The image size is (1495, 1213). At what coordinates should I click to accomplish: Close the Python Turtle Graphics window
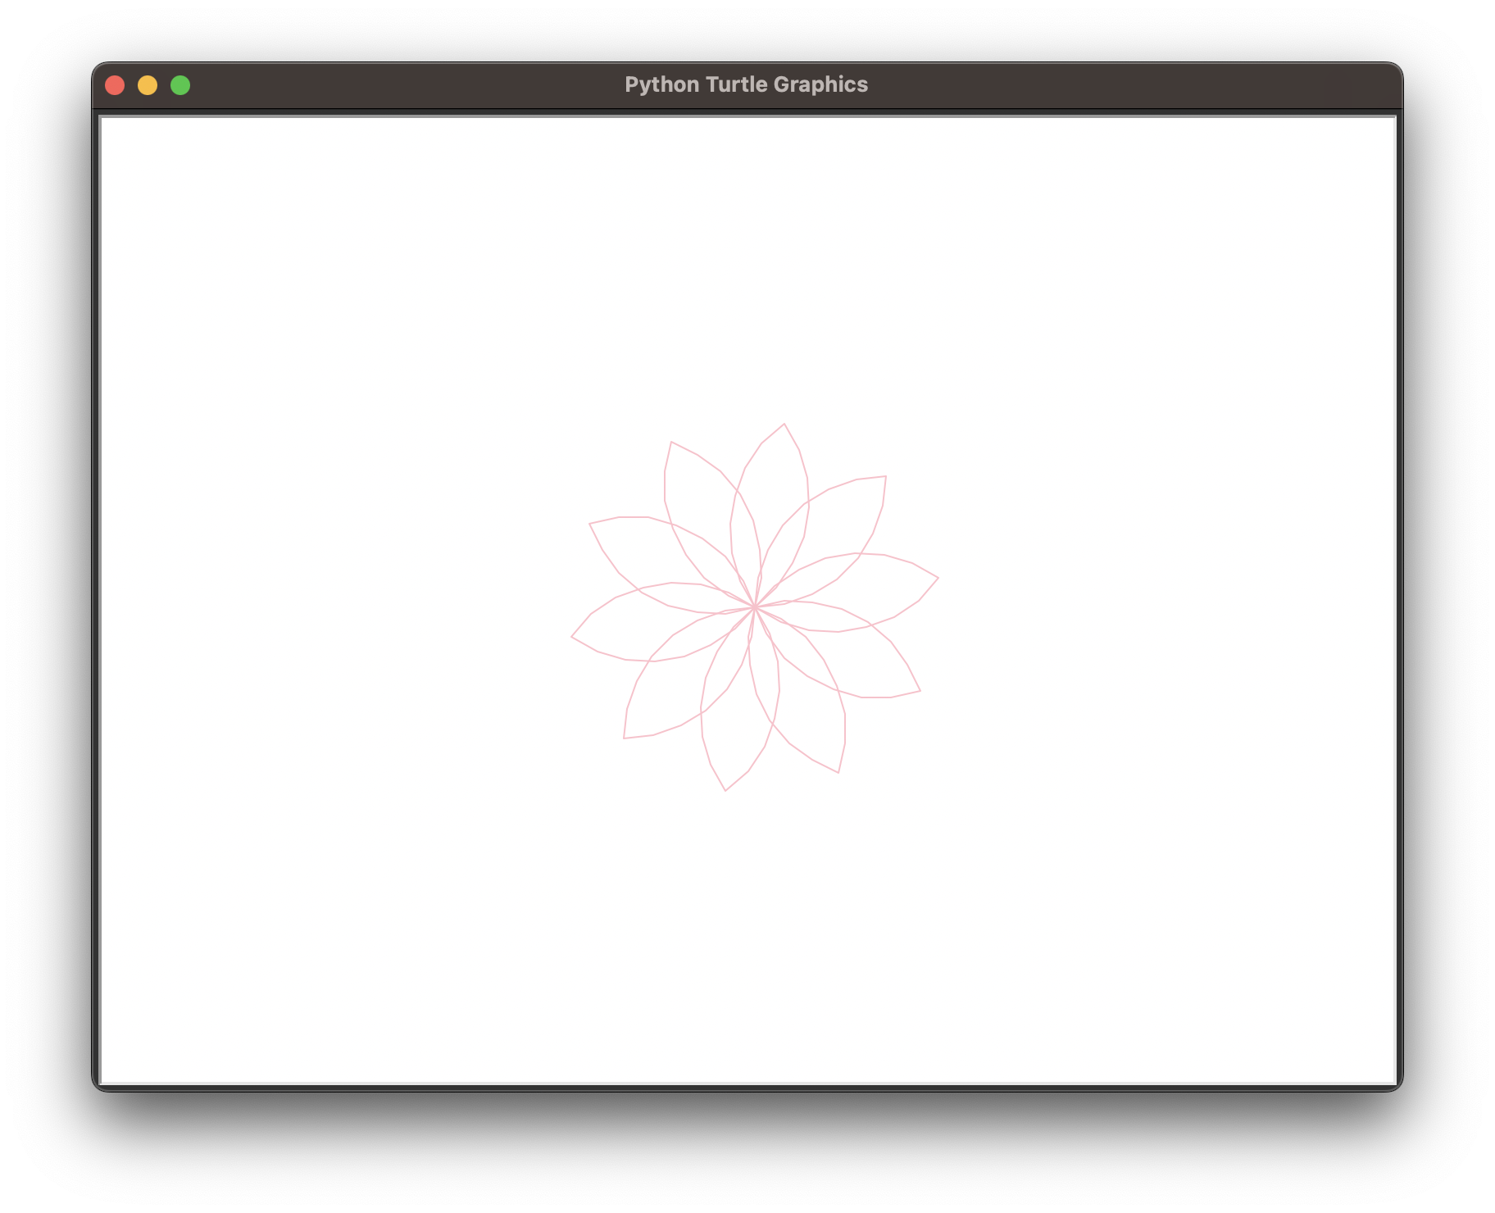click(x=115, y=85)
